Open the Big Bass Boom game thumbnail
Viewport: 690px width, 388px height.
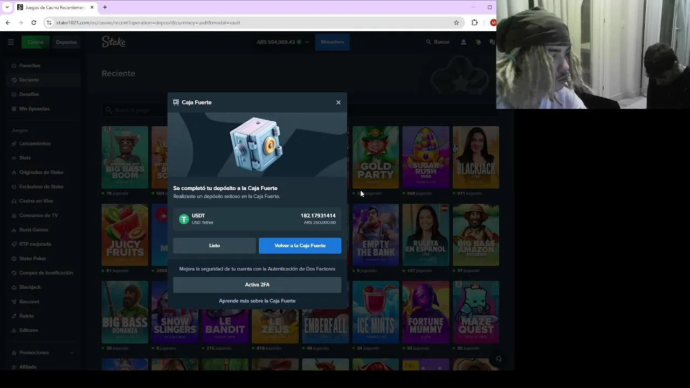tap(125, 157)
